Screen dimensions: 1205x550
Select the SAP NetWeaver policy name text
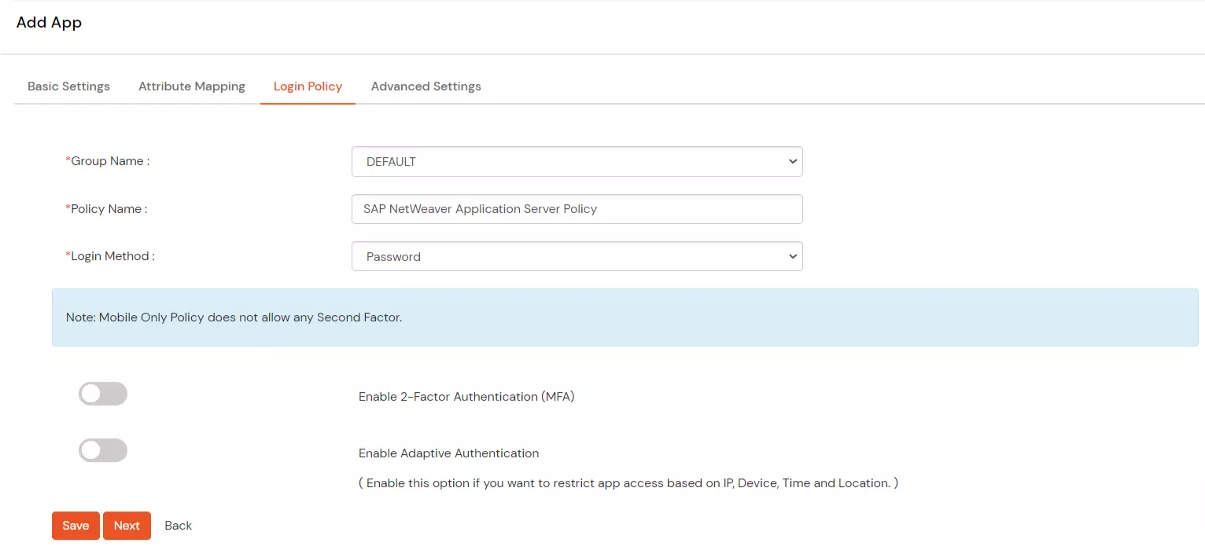(x=479, y=209)
